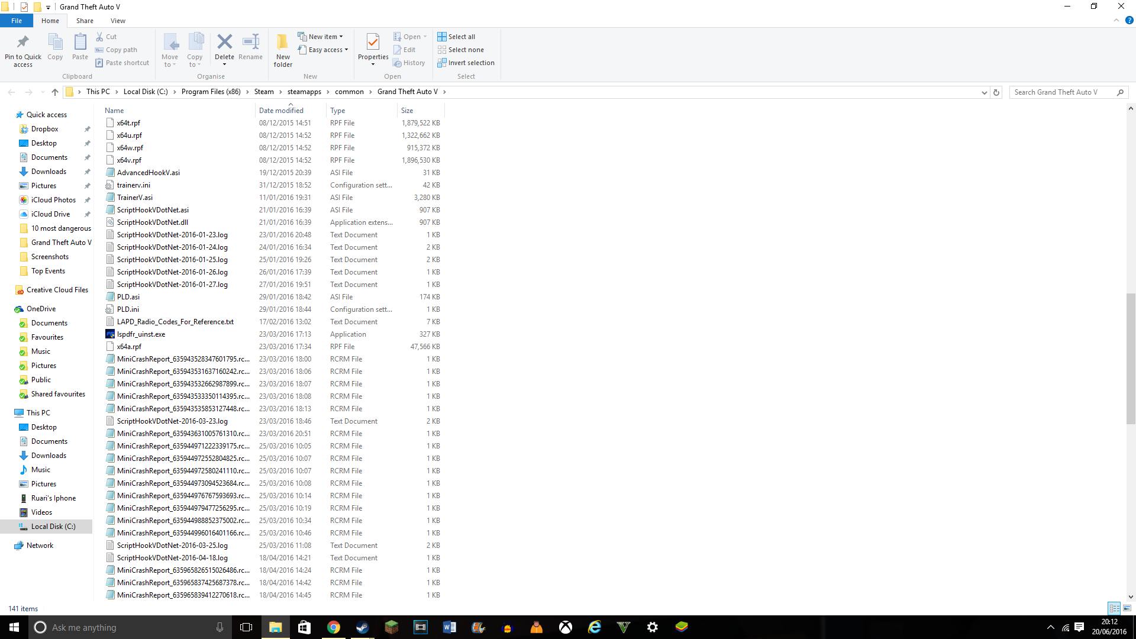The width and height of the screenshot is (1136, 639).
Task: Switch to large icons view toggle
Action: tap(1127, 608)
